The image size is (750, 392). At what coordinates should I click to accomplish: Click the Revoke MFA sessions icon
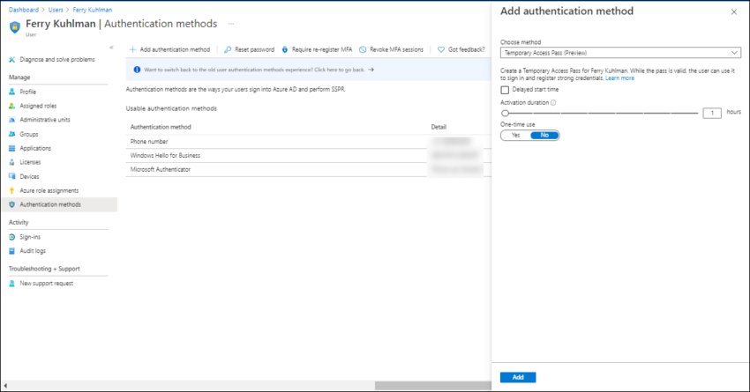[x=364, y=49]
